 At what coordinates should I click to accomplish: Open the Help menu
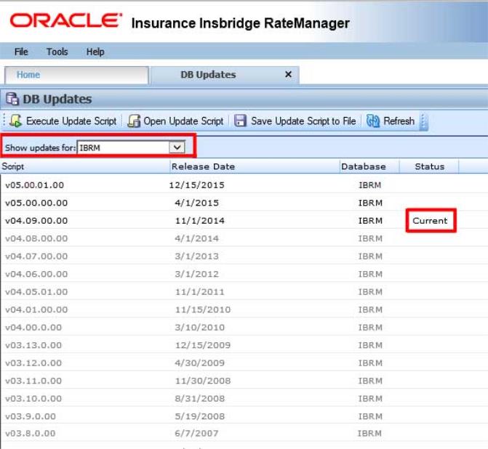point(95,52)
